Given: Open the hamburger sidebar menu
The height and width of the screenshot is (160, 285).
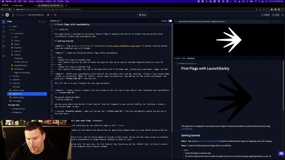Looking at the screenshot, I should point(3,15).
